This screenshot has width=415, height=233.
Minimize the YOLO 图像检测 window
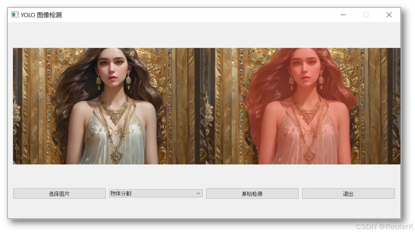(x=343, y=15)
